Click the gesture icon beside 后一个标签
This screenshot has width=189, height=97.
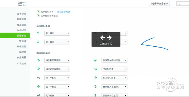coord(38,87)
